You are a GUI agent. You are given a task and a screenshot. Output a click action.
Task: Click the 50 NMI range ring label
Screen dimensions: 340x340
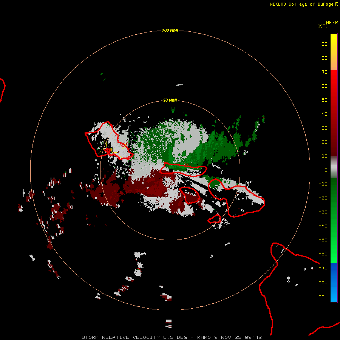[170, 100]
